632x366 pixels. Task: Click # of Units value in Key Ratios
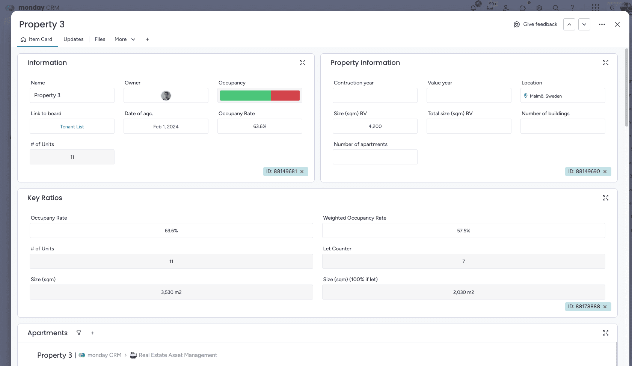[x=171, y=261]
